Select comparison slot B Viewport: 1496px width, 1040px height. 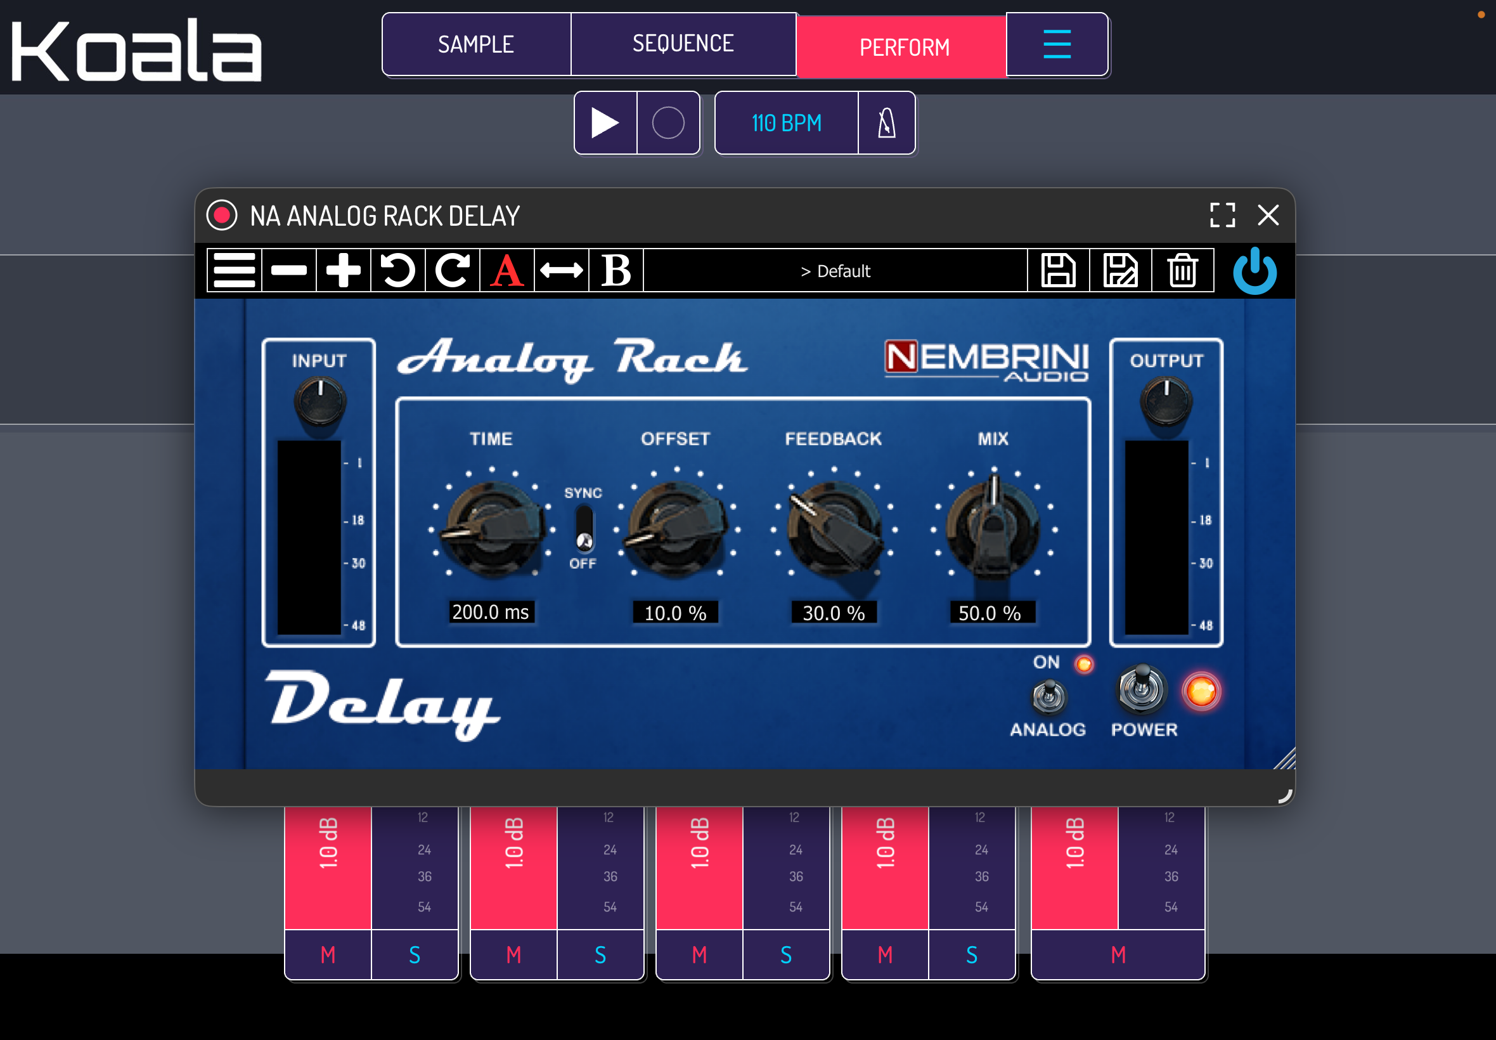[x=616, y=270]
